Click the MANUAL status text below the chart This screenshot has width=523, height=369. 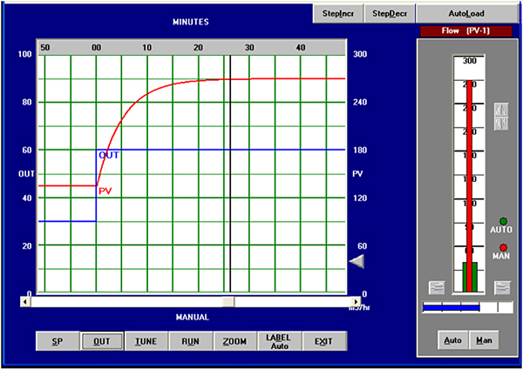(x=193, y=317)
